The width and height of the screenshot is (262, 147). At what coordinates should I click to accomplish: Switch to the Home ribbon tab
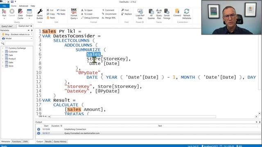(x=14, y=6)
